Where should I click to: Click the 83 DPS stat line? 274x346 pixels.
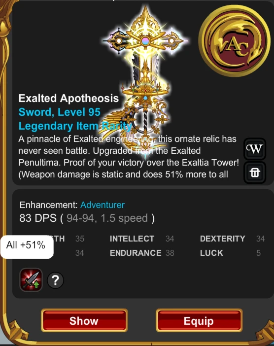[87, 218]
